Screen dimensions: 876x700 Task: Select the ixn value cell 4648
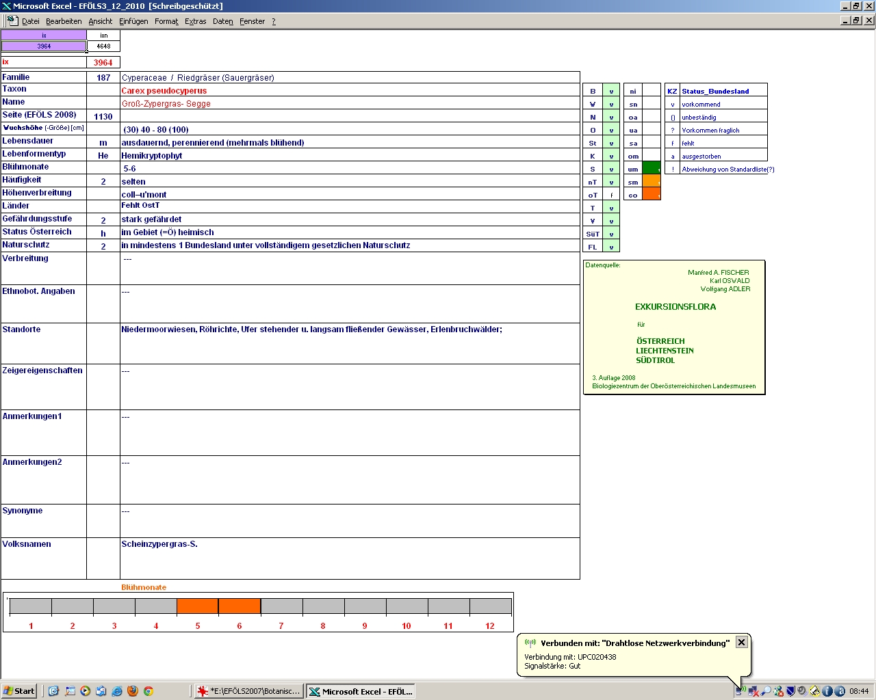(x=103, y=46)
